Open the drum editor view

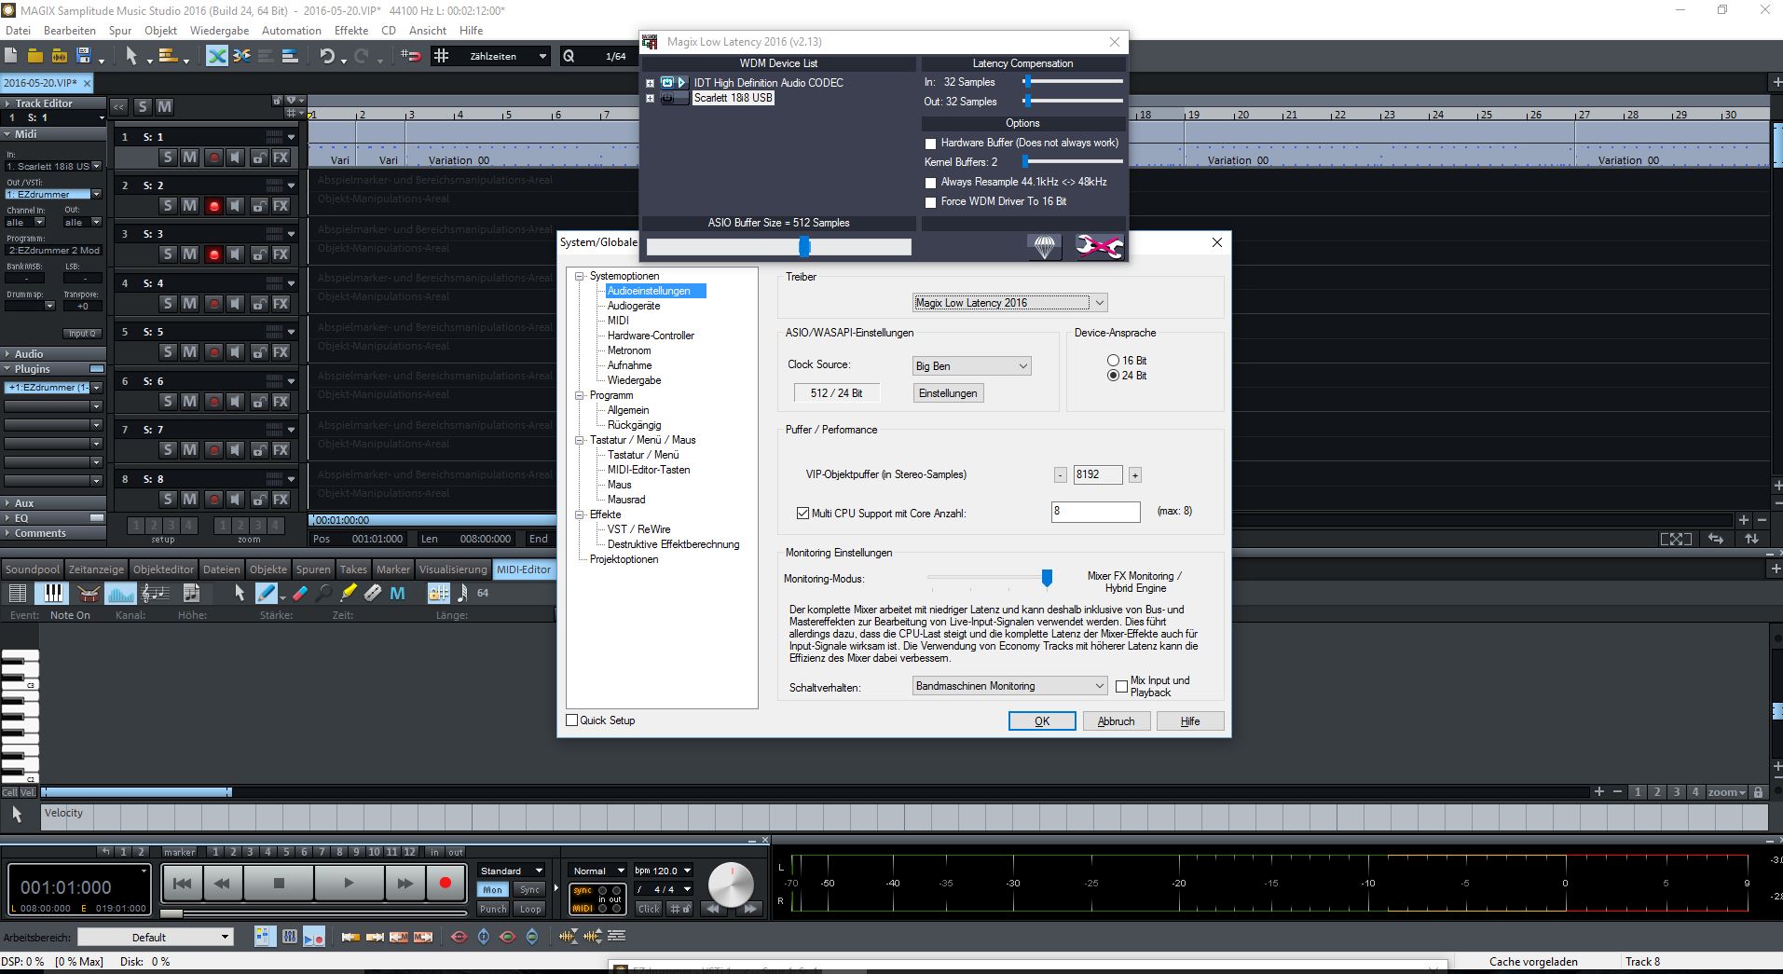pos(88,593)
